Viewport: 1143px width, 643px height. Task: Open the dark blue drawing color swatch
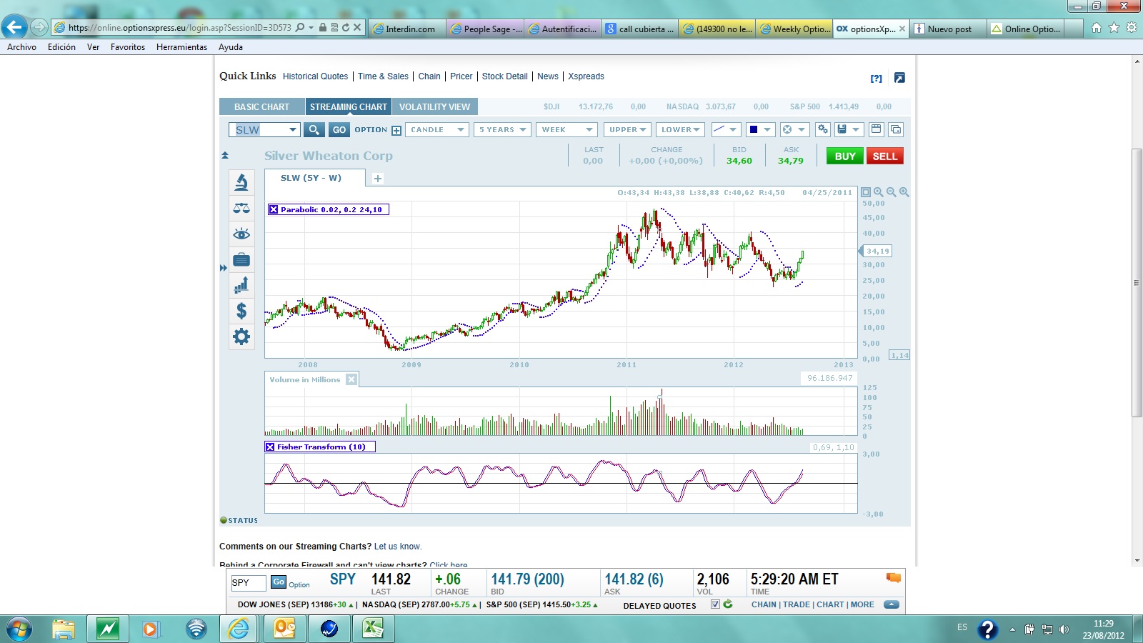click(759, 129)
